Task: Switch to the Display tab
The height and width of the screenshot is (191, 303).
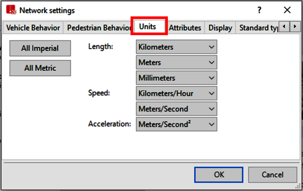Action: (x=220, y=28)
